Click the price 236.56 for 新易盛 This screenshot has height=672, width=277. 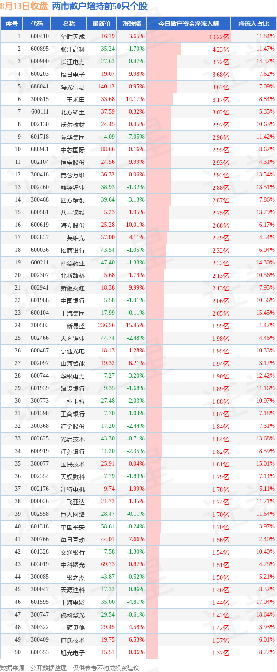point(106,326)
